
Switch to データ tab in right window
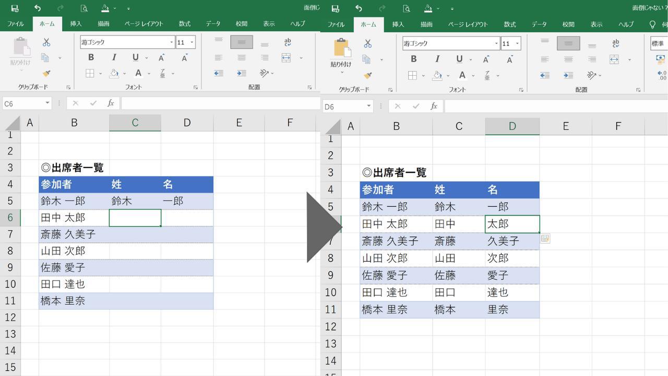(540, 25)
